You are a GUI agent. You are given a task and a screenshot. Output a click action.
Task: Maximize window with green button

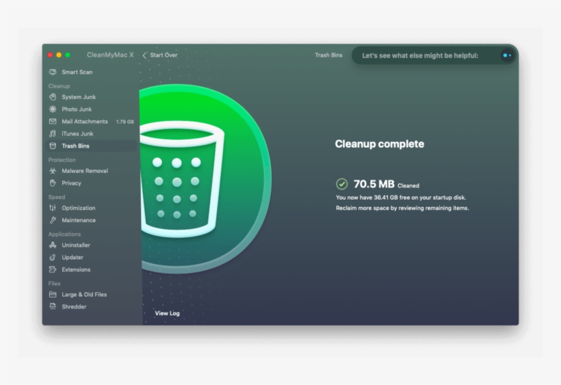tap(68, 55)
